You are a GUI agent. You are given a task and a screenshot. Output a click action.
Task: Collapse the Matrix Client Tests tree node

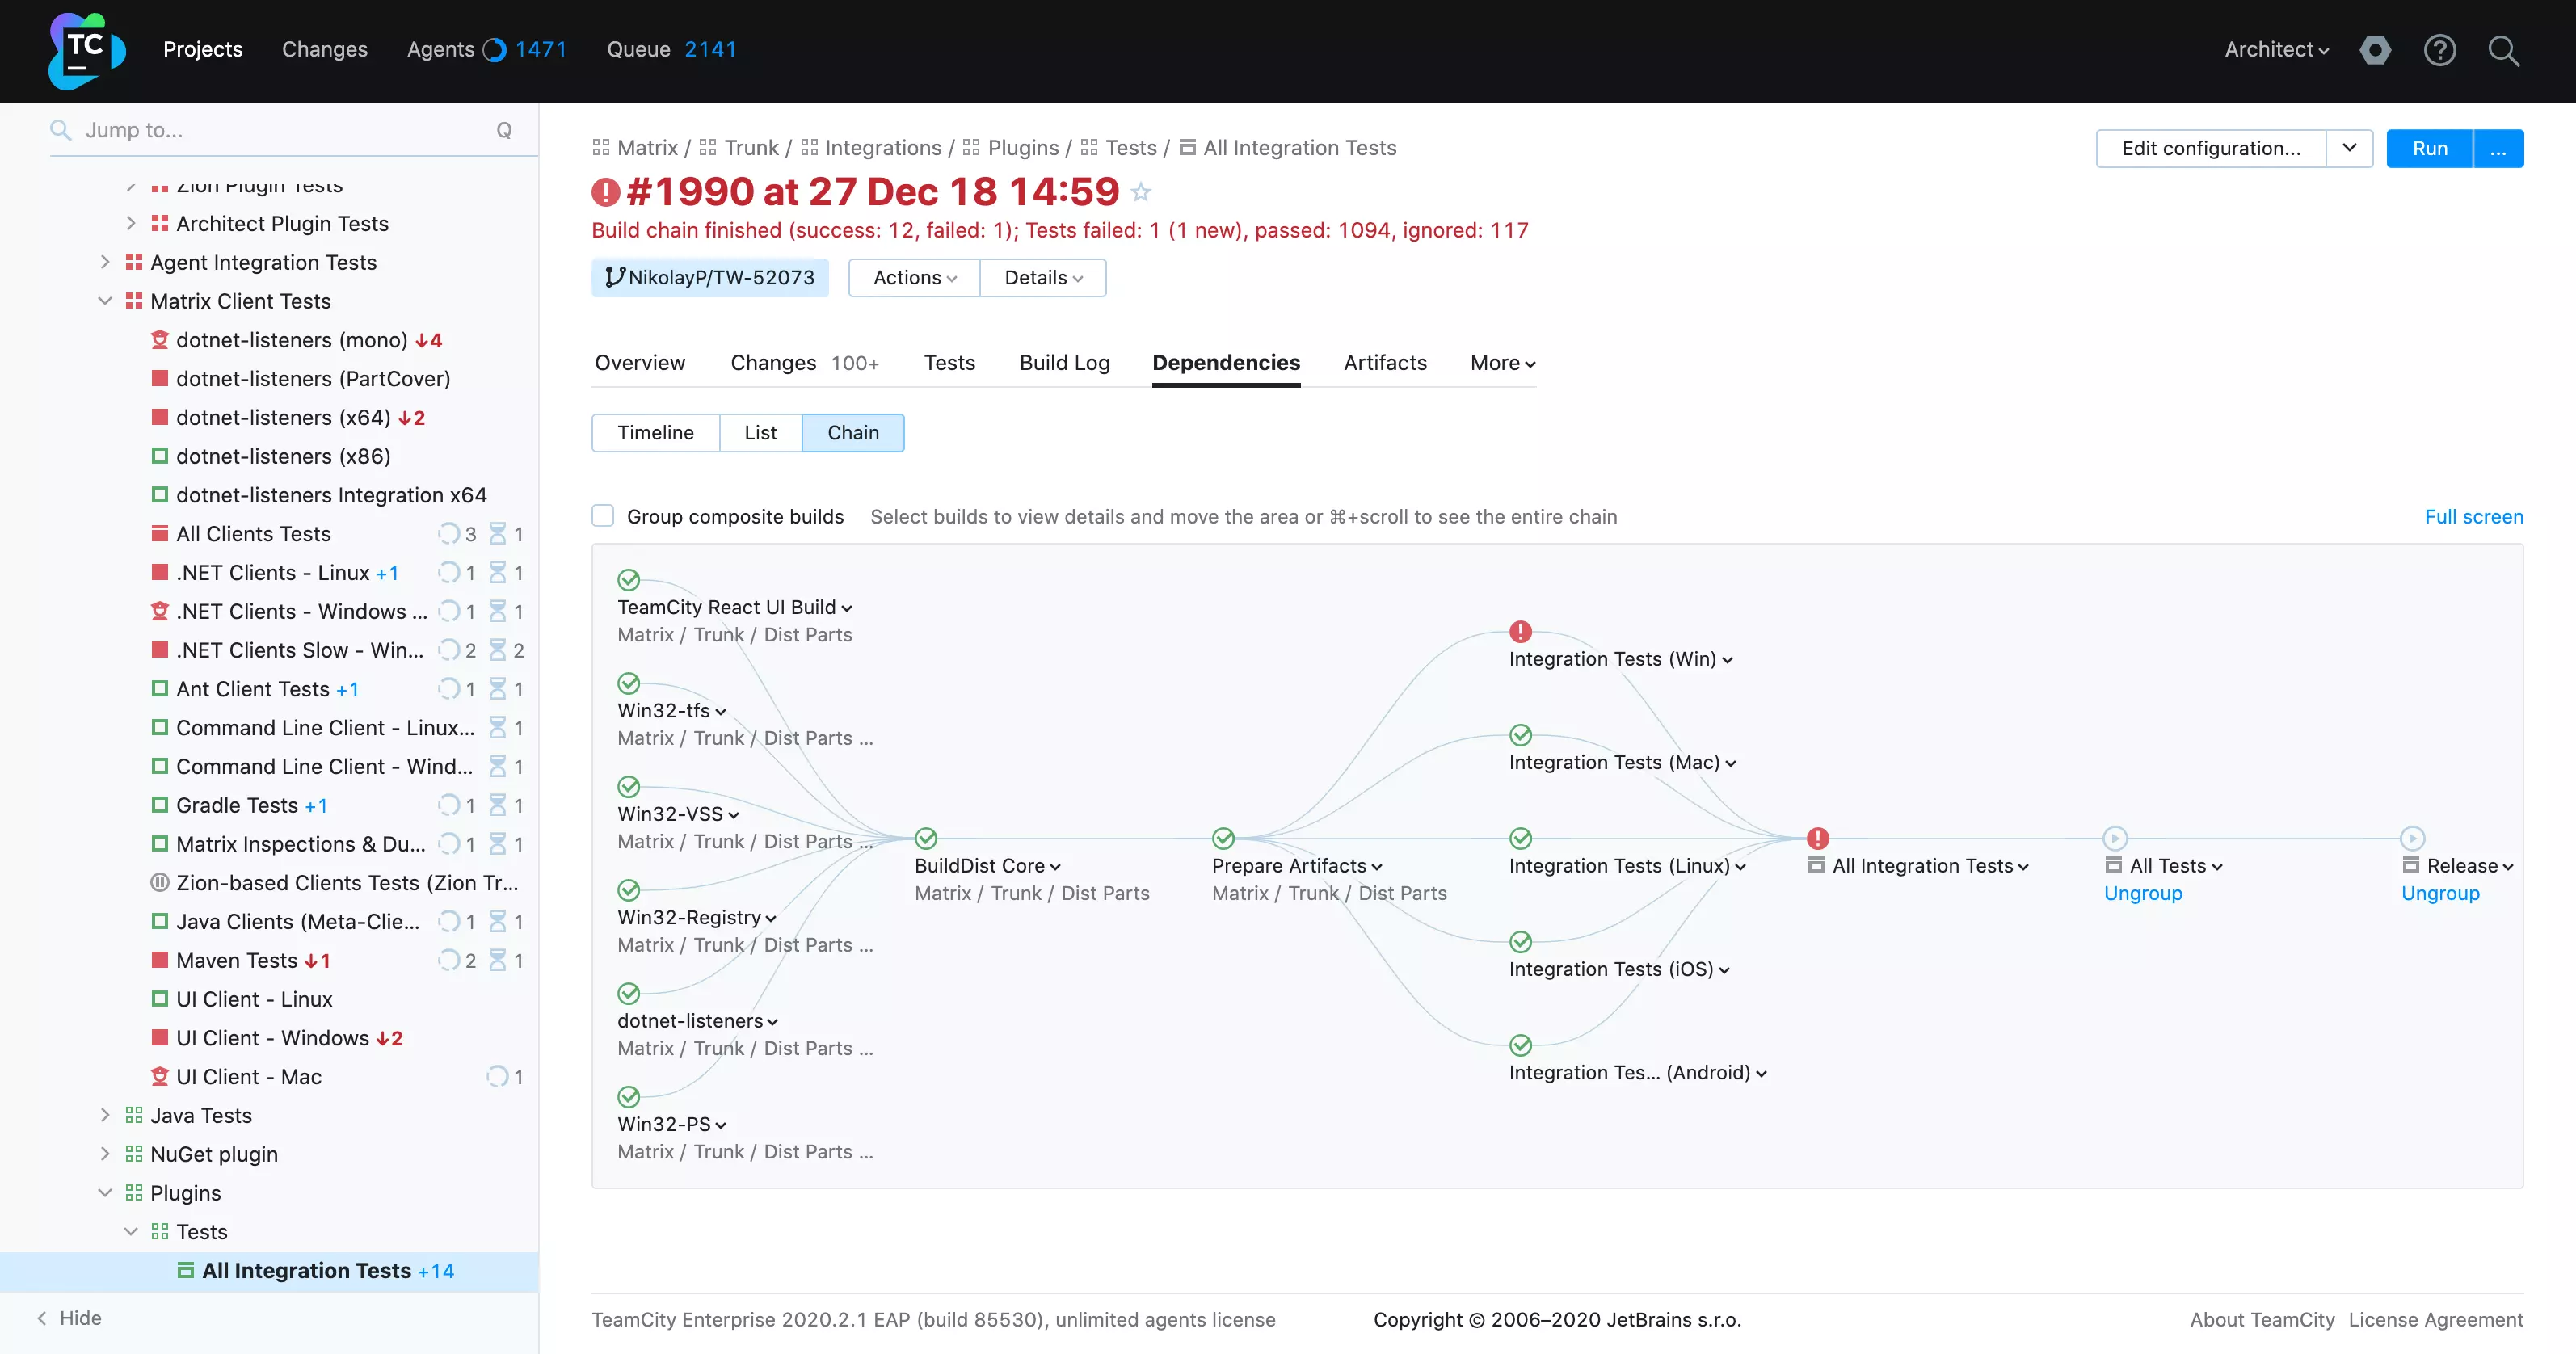pyautogui.click(x=105, y=301)
